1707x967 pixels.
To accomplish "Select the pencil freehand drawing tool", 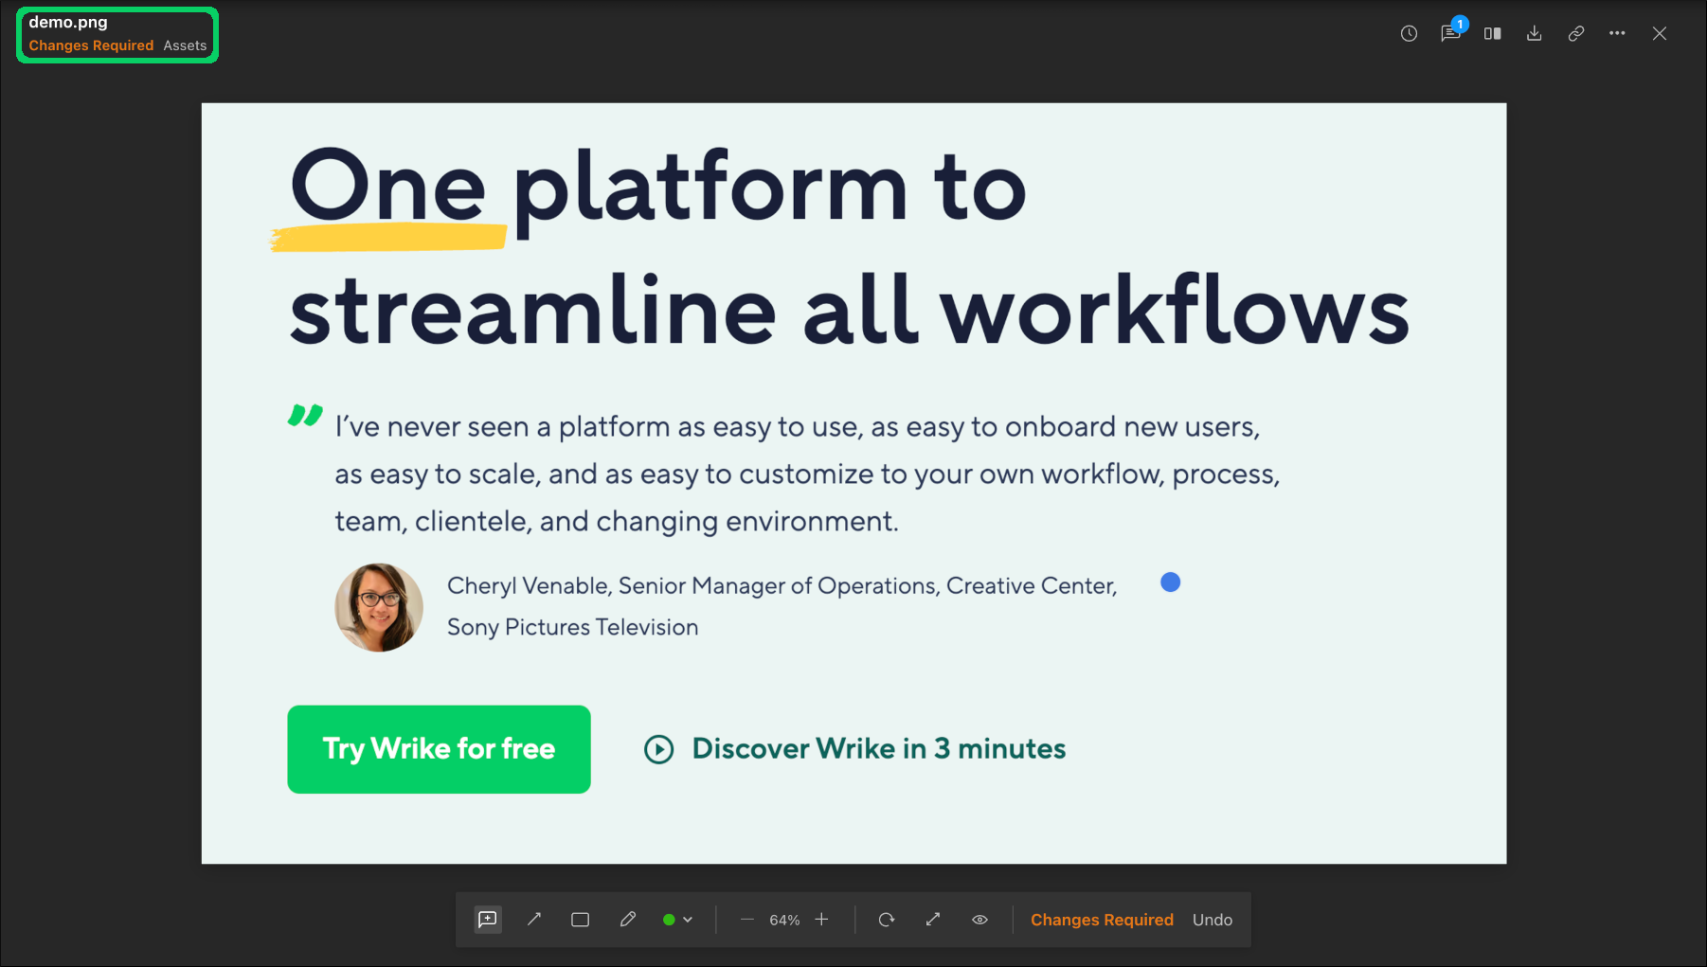I will tap(627, 920).
